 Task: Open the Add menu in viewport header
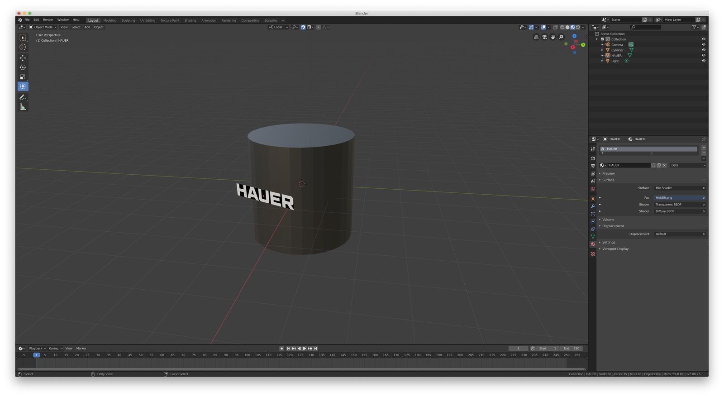click(87, 27)
